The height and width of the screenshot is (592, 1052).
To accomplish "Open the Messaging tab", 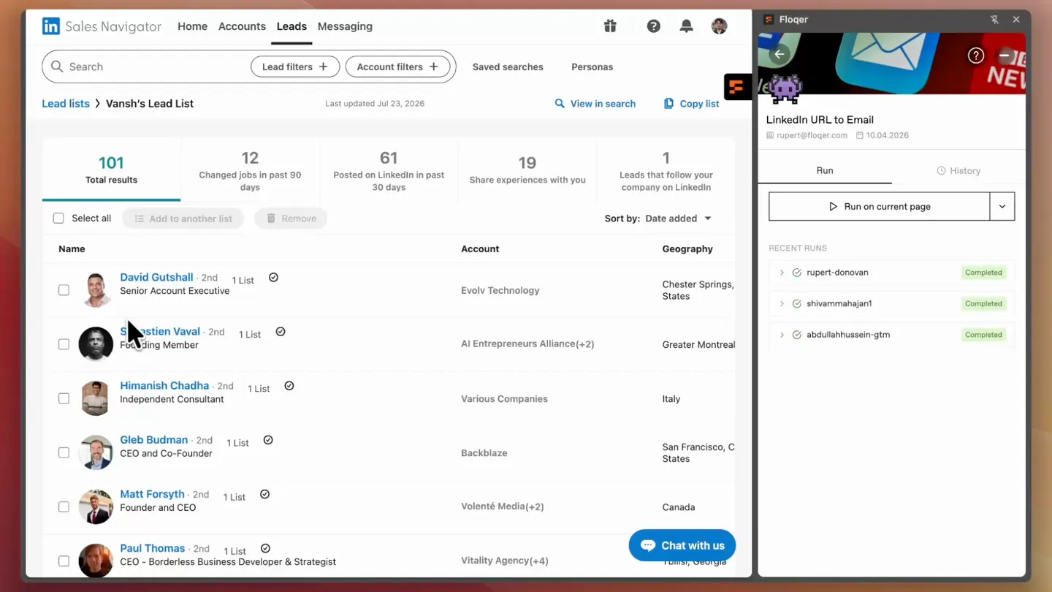I will tap(345, 26).
